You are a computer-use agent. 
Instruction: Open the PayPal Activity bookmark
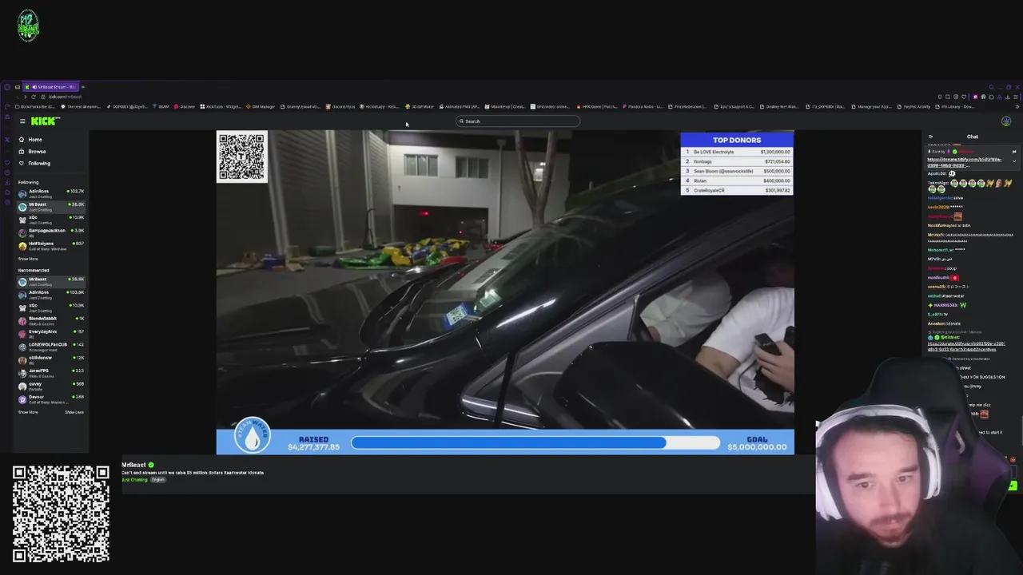coord(911,107)
